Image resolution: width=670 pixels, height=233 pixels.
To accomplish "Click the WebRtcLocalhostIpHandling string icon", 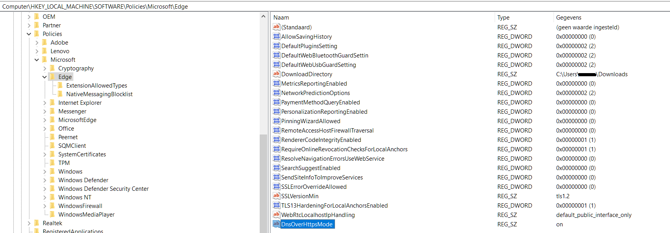I will coord(277,215).
